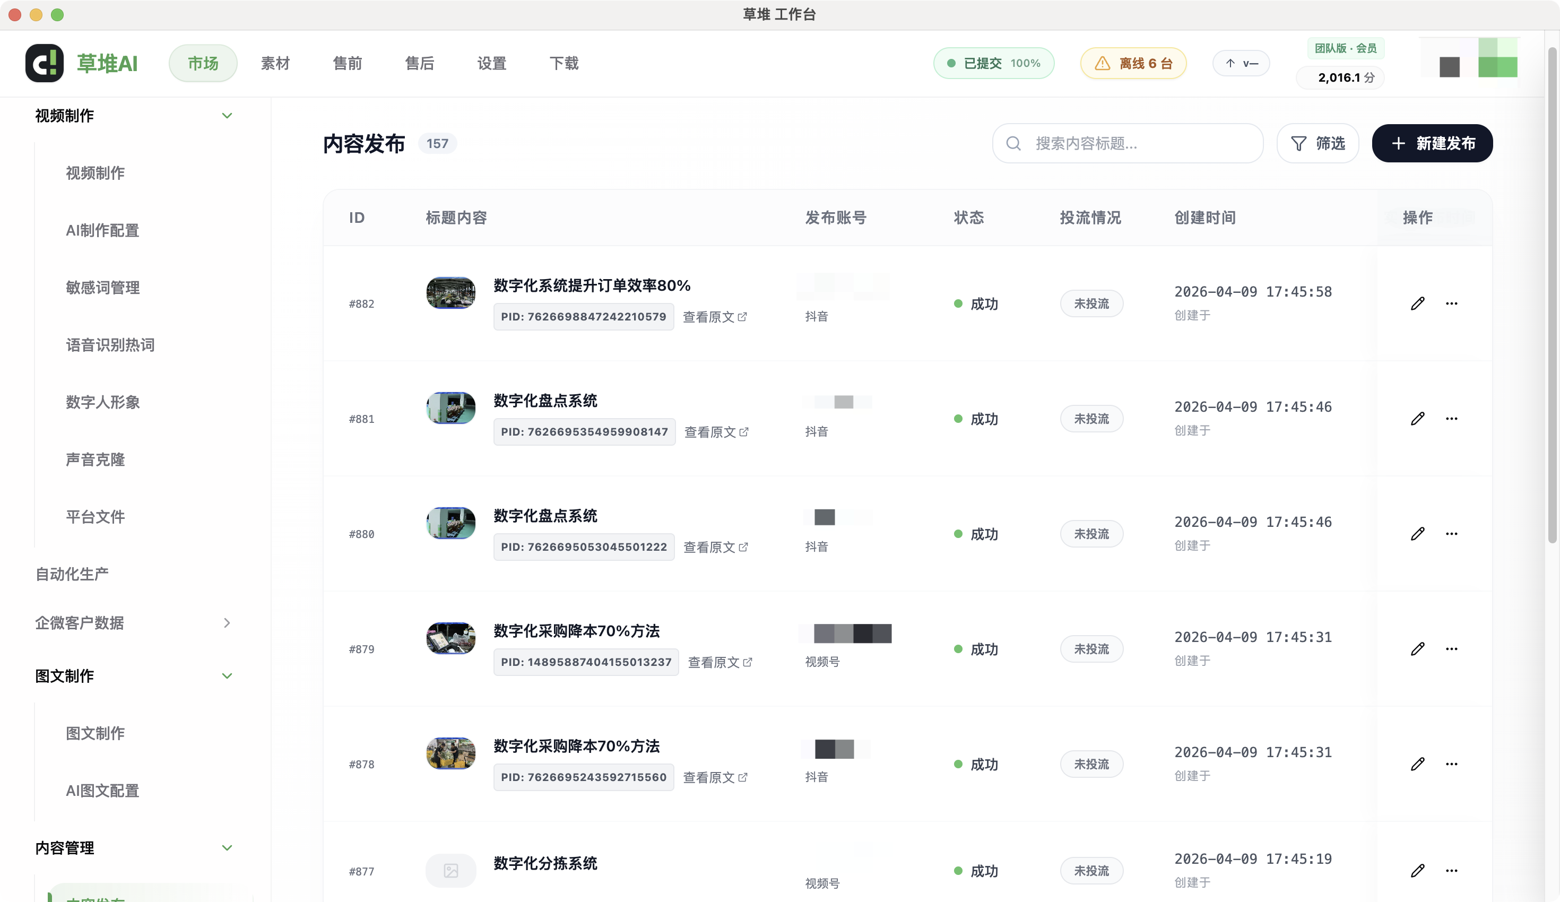Click the 已提交 100% status pill
Image resolution: width=1560 pixels, height=902 pixels.
(x=993, y=63)
